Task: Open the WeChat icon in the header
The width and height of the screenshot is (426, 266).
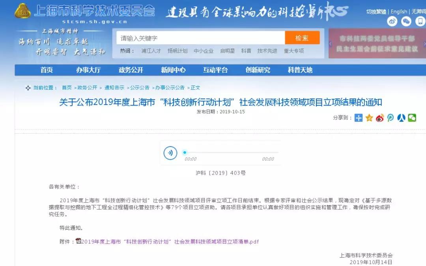Action: point(406,21)
